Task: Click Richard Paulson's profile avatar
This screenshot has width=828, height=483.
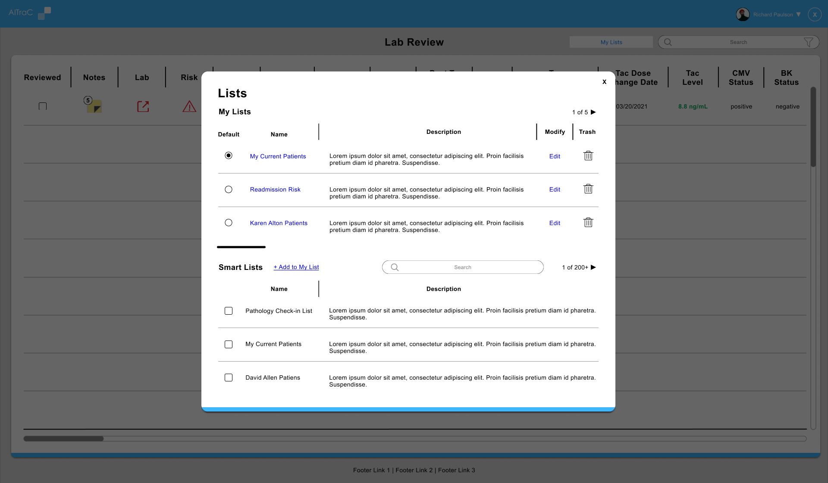Action: tap(743, 14)
